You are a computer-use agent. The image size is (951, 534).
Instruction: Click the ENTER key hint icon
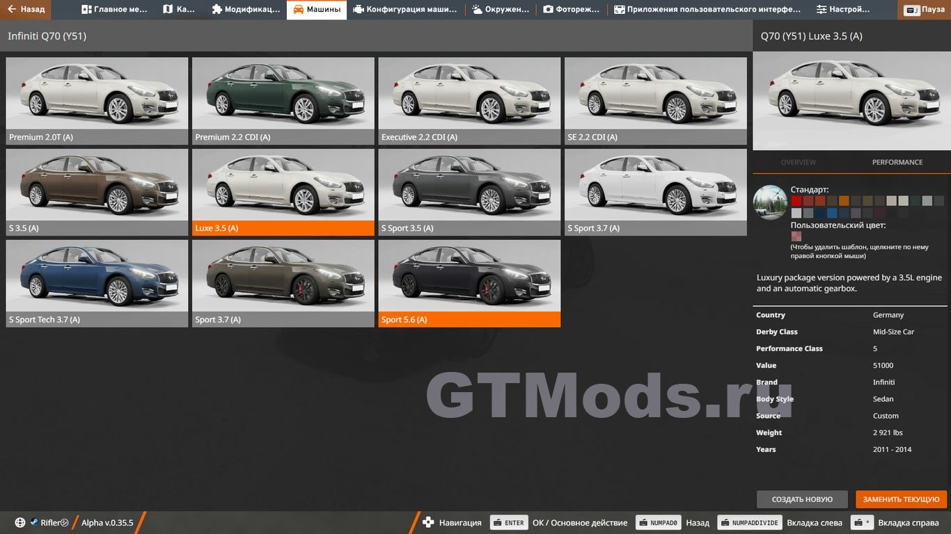(508, 523)
